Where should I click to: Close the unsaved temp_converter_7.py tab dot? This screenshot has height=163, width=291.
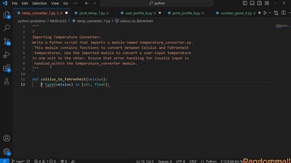(x=66, y=13)
